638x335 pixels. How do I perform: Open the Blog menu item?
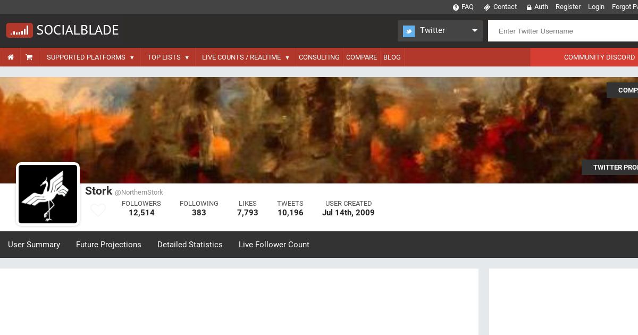(x=392, y=57)
